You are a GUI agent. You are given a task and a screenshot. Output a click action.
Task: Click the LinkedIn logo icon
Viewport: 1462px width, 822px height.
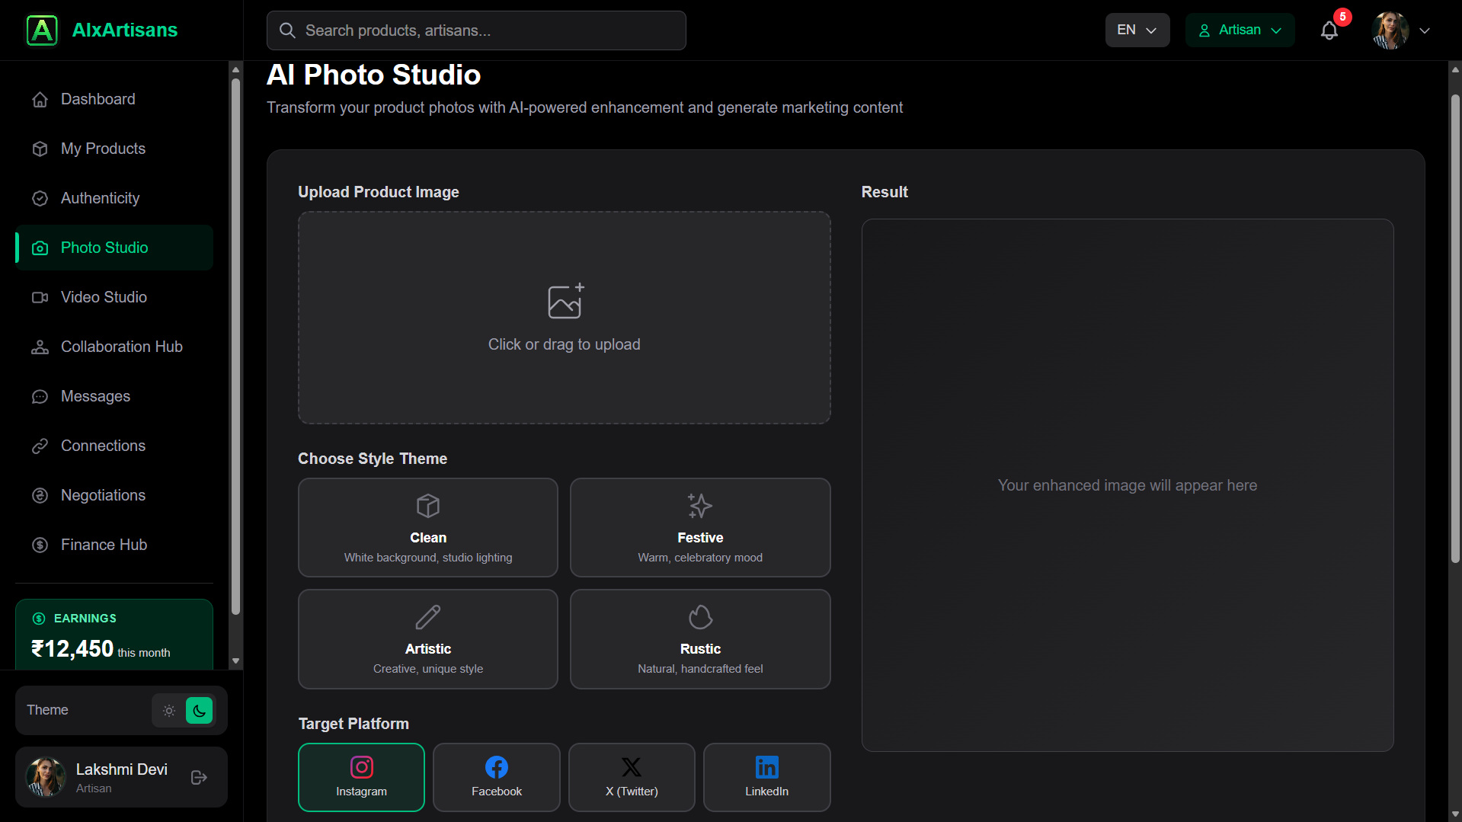click(766, 766)
